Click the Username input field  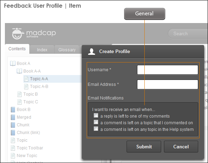[167, 70]
